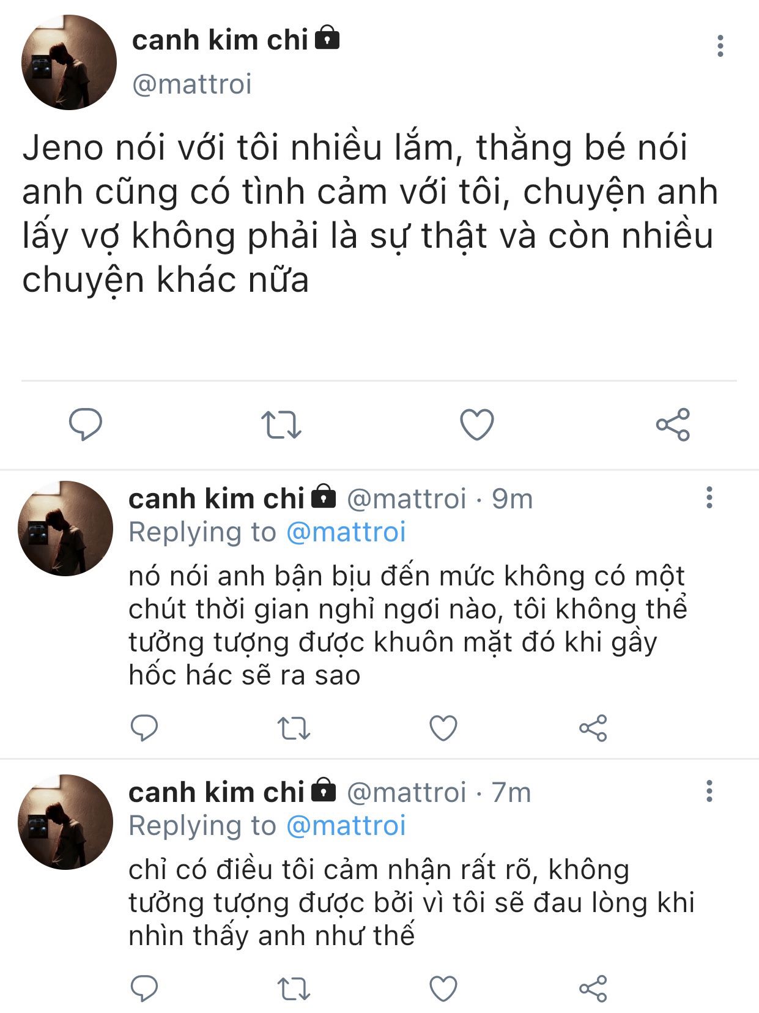Retweet the main tweet about Jeno
This screenshot has height=1013, width=759.
point(281,425)
